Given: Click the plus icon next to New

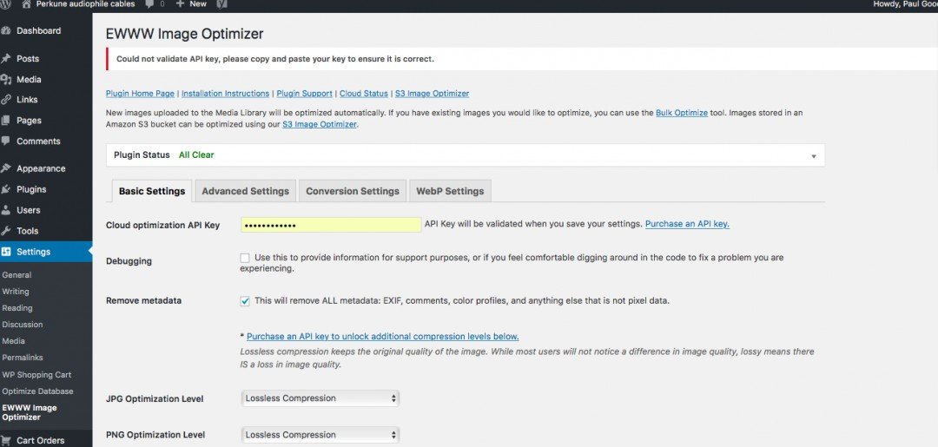Looking at the screenshot, I should click(x=180, y=4).
